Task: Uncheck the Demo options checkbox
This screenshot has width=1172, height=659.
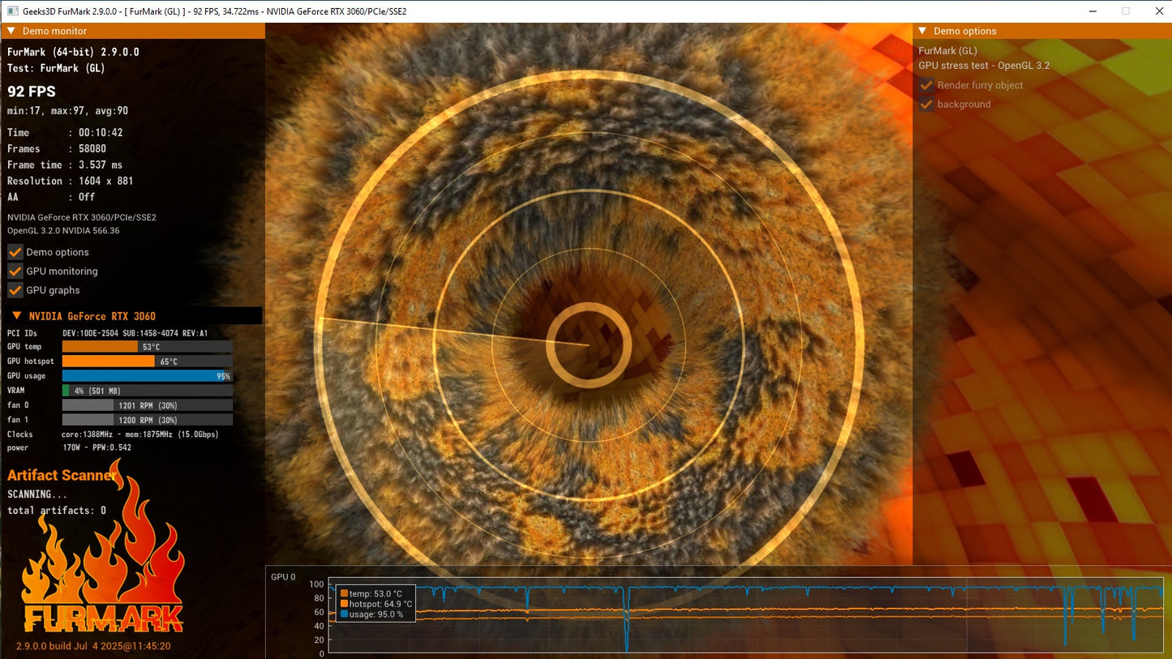Action: tap(15, 252)
